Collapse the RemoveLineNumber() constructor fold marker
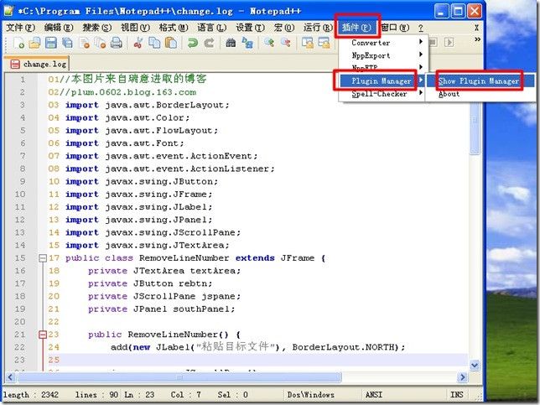The height and width of the screenshot is (405, 540). tap(43, 335)
